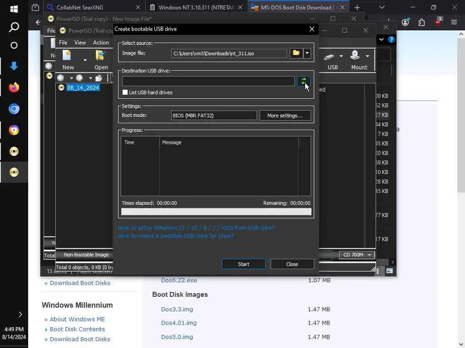Image resolution: width=465 pixels, height=348 pixels.
Task: Download Dos5.0.img boot disk image
Action: (x=177, y=337)
